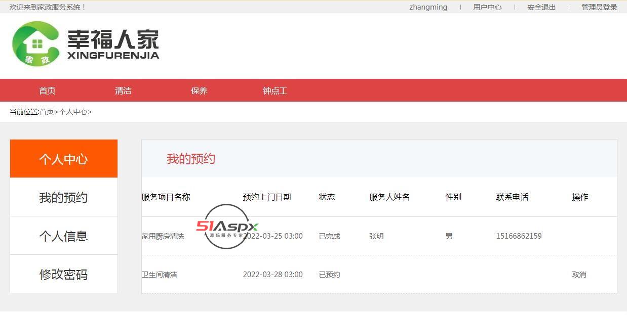Open the 清洁 navigation item
The image size is (627, 315).
(123, 91)
